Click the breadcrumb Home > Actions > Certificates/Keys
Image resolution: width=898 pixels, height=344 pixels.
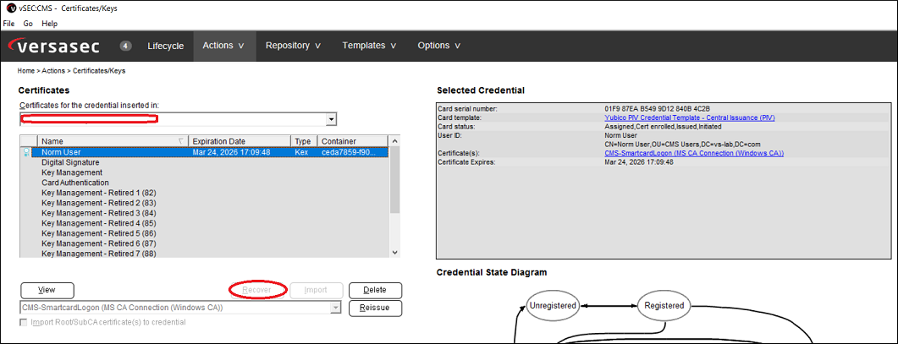pos(72,71)
